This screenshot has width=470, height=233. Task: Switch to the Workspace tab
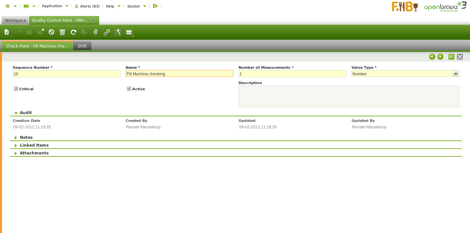15,20
